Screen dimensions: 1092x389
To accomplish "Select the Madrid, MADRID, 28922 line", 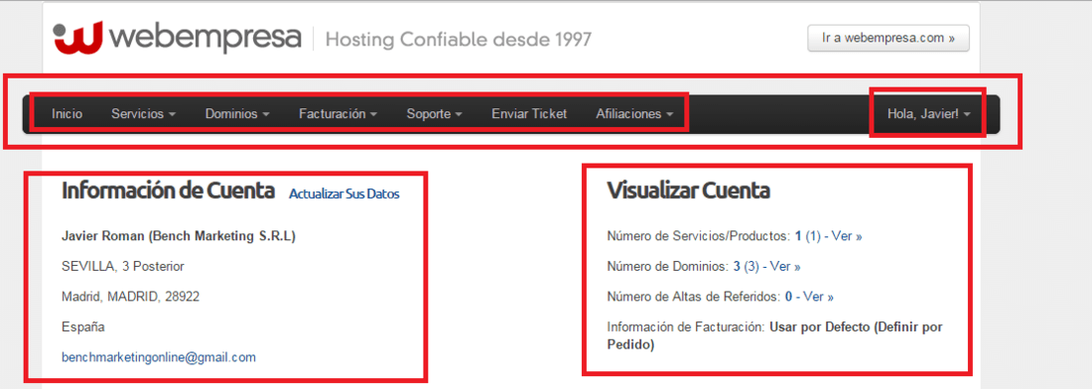I will click(x=131, y=297).
